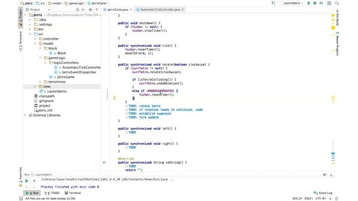Expand the bin folder
This screenshot has height=201, width=358.
pyautogui.click(x=30, y=30)
